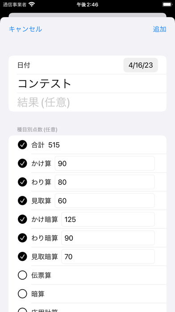The width and height of the screenshot is (175, 312).
Task: Uncheck the かけ暗算 checkmark
Action: pos(22,219)
